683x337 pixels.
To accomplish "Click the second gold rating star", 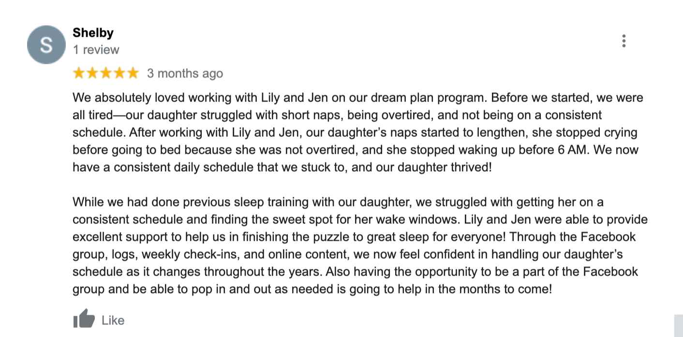I will (x=92, y=73).
